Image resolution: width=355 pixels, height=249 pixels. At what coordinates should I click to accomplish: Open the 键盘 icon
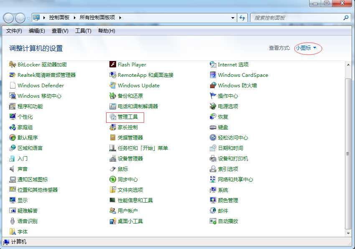213,127
